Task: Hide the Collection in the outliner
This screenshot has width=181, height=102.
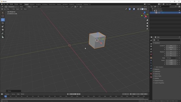Action: point(179,11)
